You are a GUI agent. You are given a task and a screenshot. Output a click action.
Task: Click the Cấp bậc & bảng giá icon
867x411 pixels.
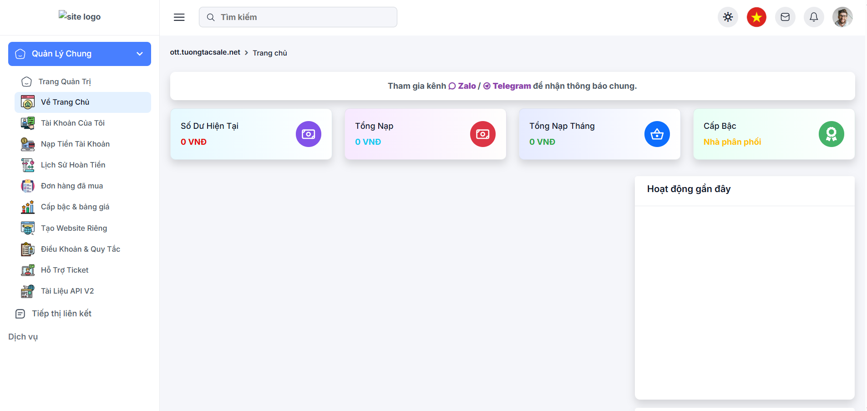28,207
